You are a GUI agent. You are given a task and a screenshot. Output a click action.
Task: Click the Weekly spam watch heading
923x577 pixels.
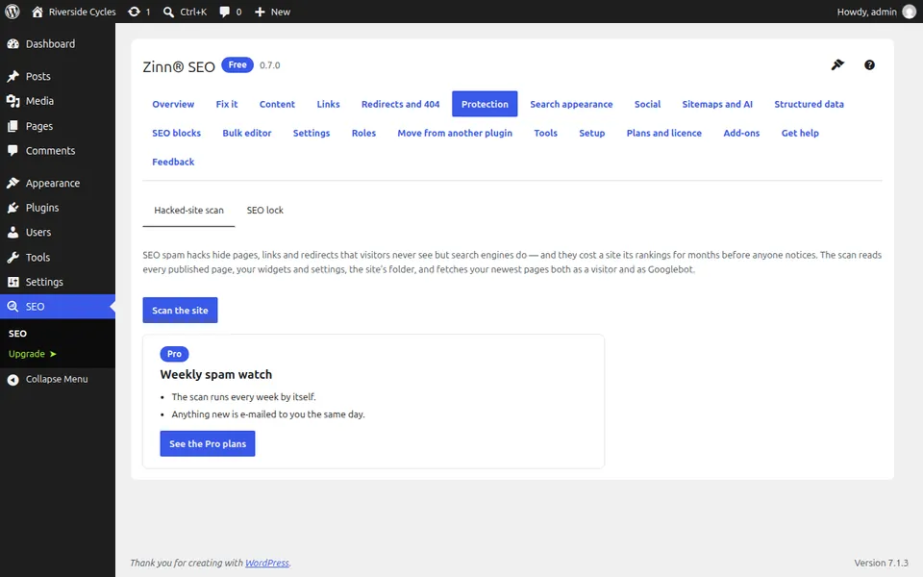tap(216, 374)
